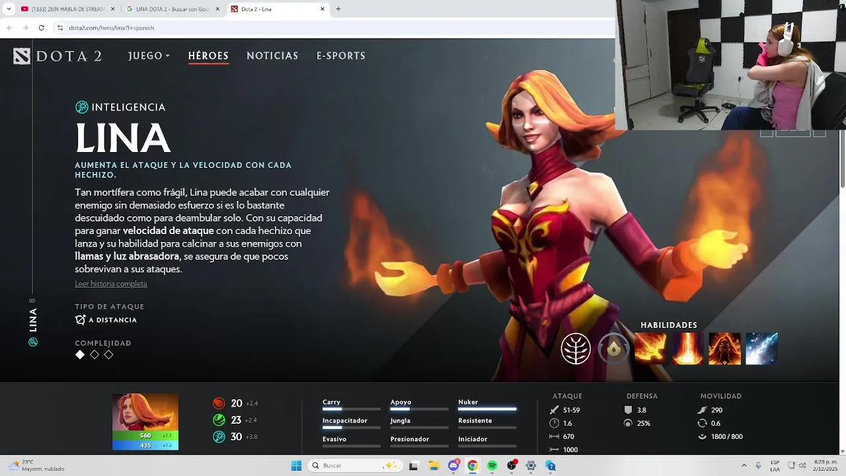The width and height of the screenshot is (846, 476).
Task: Select the Light Strike Array ability icon
Action: pyautogui.click(x=687, y=348)
